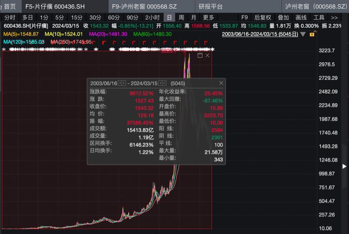Select the 周 weekly K-line period
The width and height of the screenshot is (349, 234).
[x=181, y=18]
